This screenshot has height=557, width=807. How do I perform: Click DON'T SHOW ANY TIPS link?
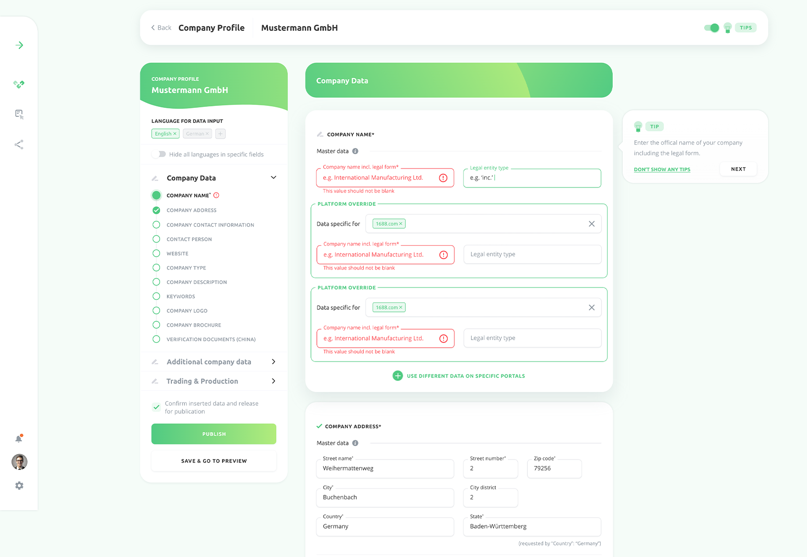tap(662, 170)
